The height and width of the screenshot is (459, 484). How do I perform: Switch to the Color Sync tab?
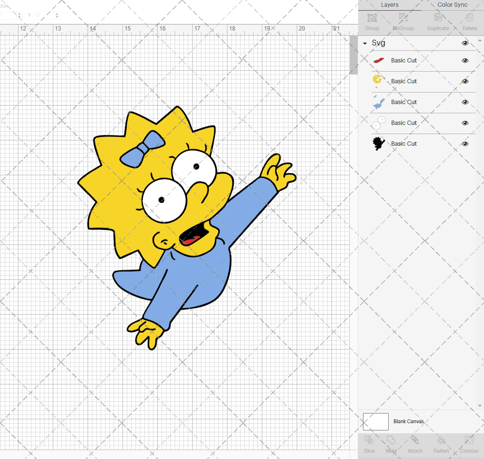pyautogui.click(x=452, y=5)
